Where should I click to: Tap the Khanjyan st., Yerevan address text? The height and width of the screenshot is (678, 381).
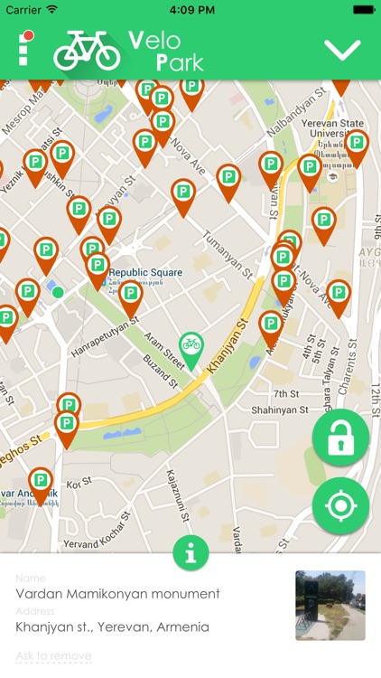[x=112, y=626]
